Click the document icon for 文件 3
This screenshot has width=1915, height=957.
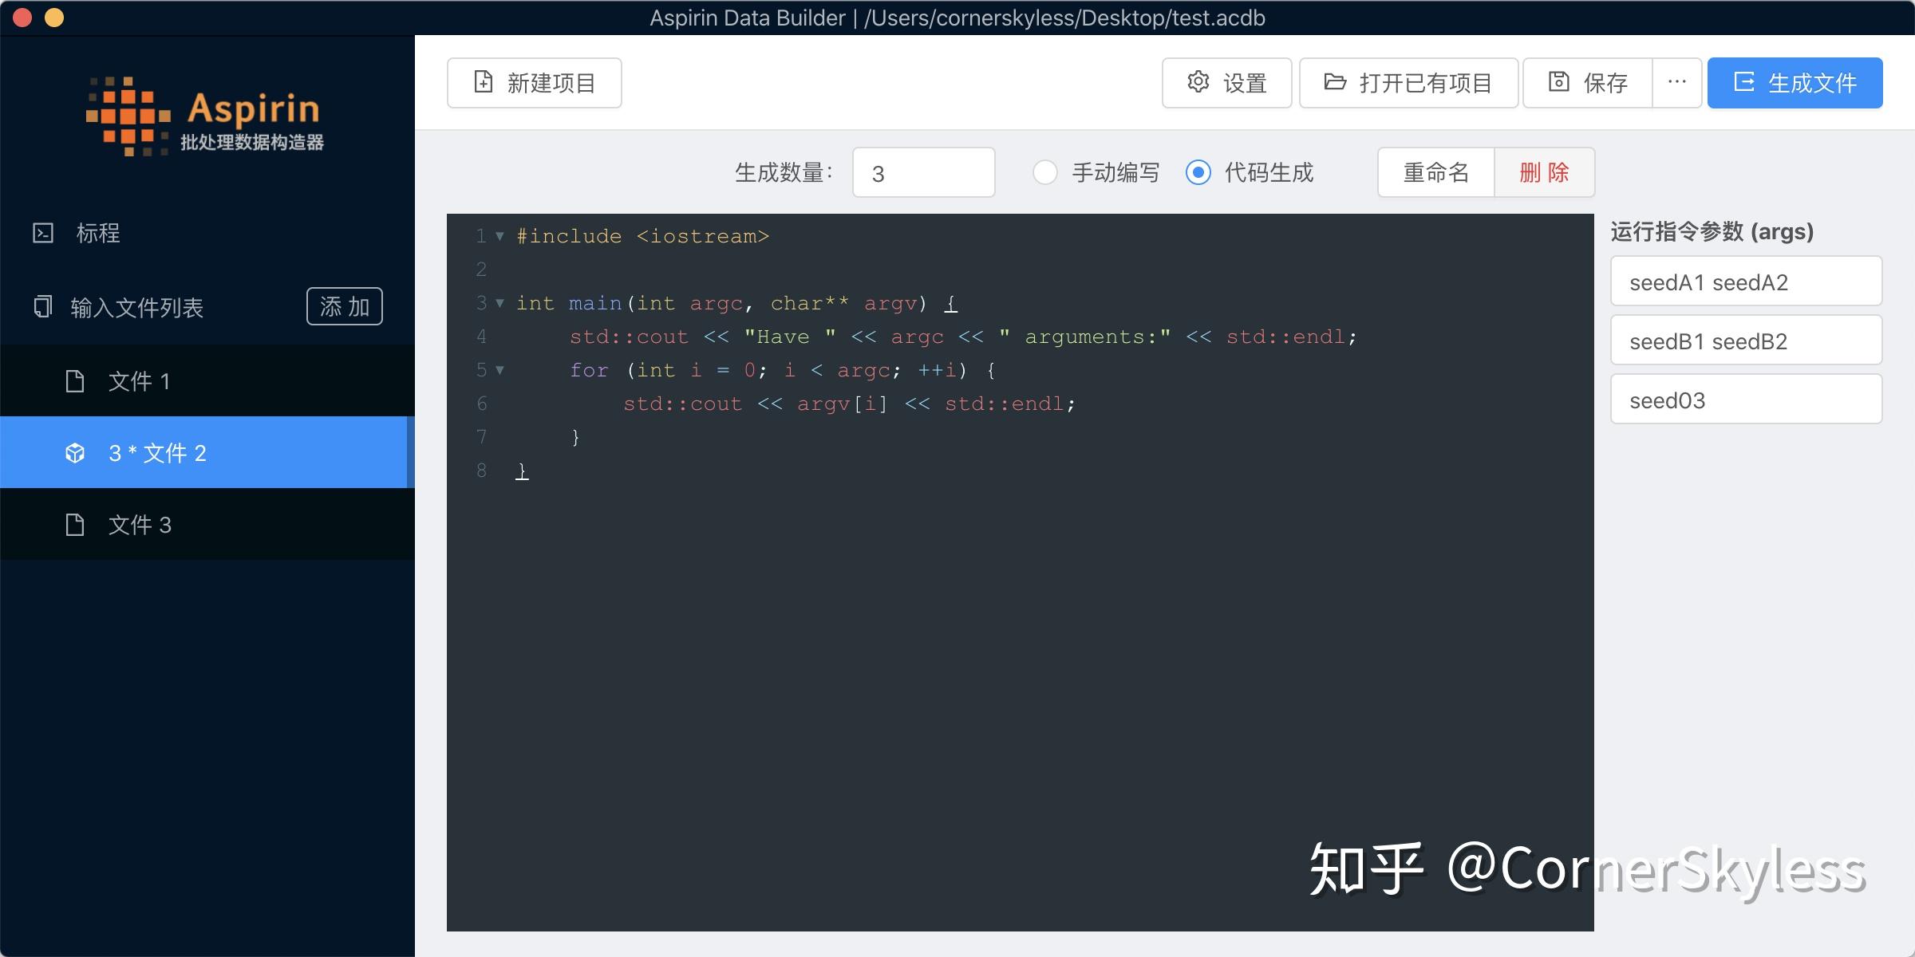pyautogui.click(x=75, y=525)
